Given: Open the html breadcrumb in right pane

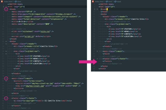Looking at the screenshot, I should point(110,2).
